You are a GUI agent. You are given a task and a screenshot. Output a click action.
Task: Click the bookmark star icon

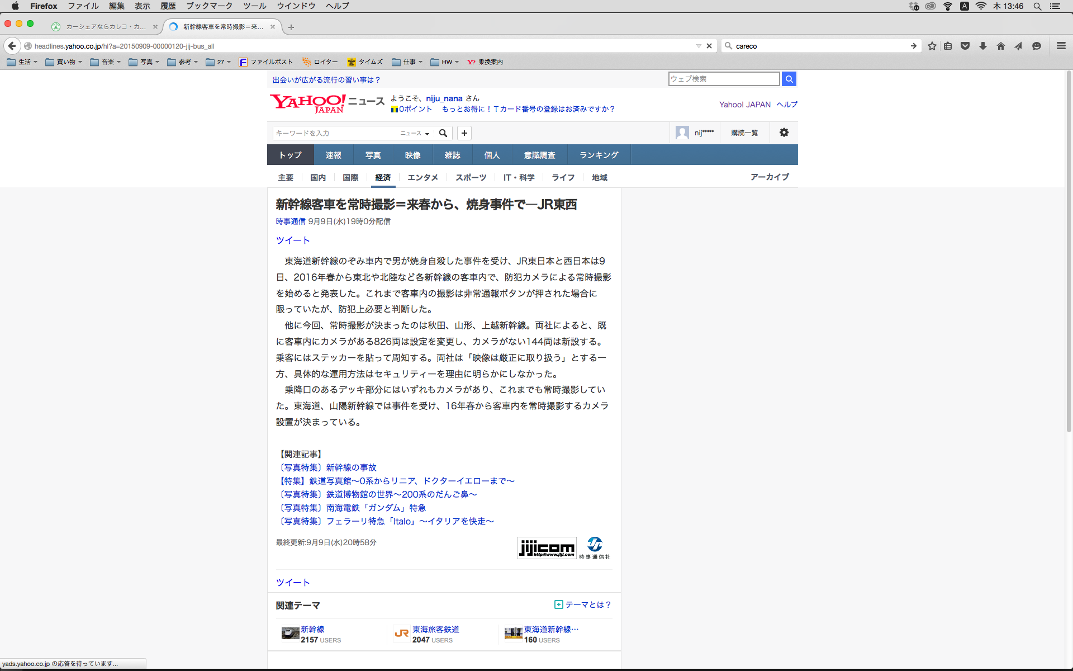click(x=932, y=46)
